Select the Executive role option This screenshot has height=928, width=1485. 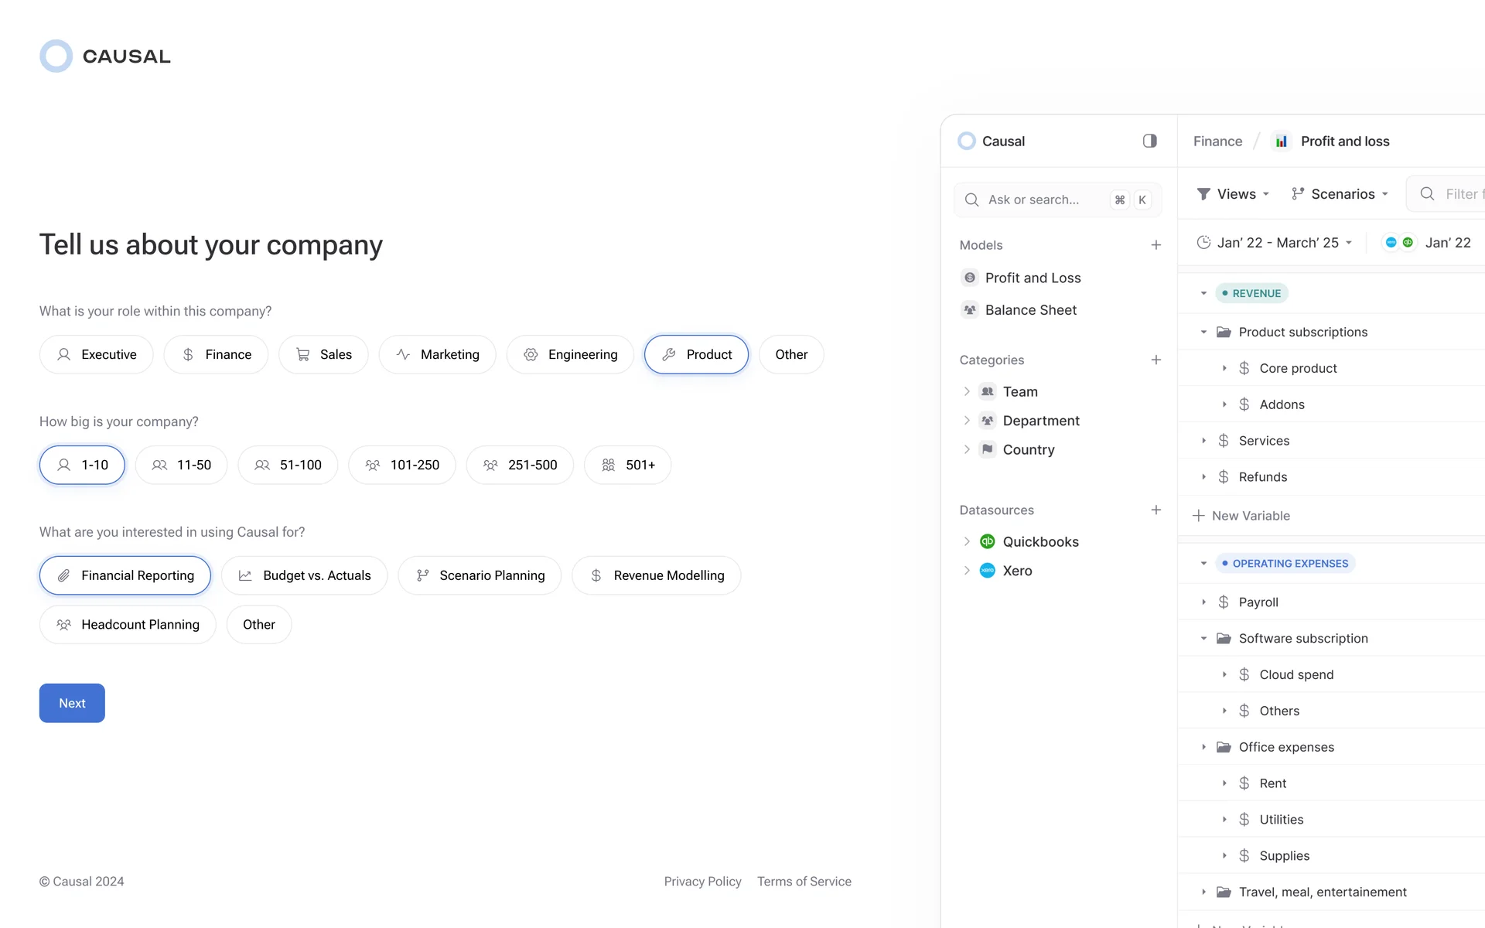tap(97, 355)
